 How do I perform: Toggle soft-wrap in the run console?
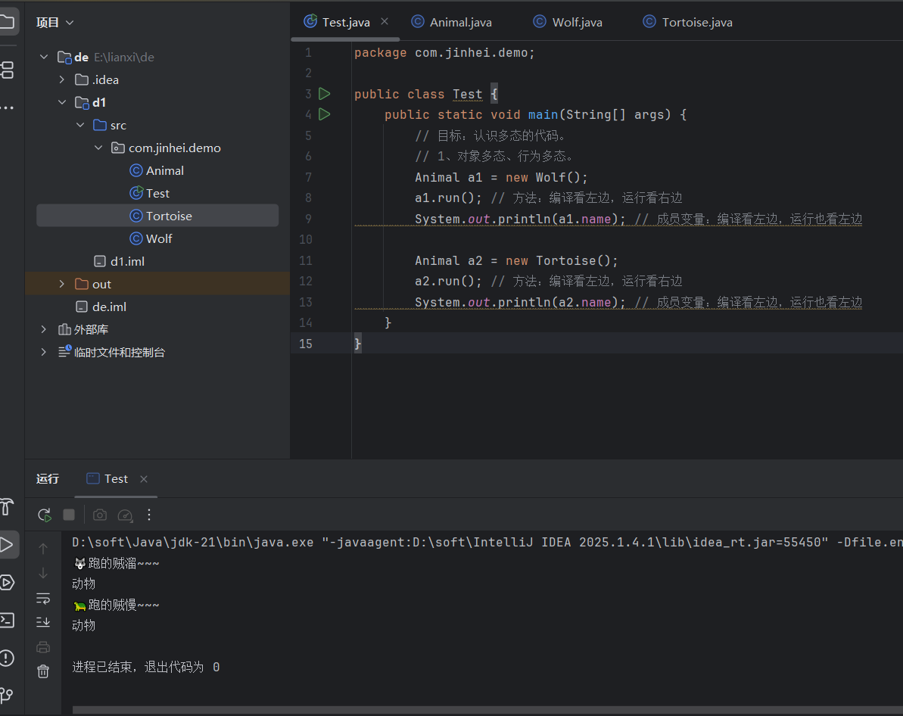click(43, 599)
